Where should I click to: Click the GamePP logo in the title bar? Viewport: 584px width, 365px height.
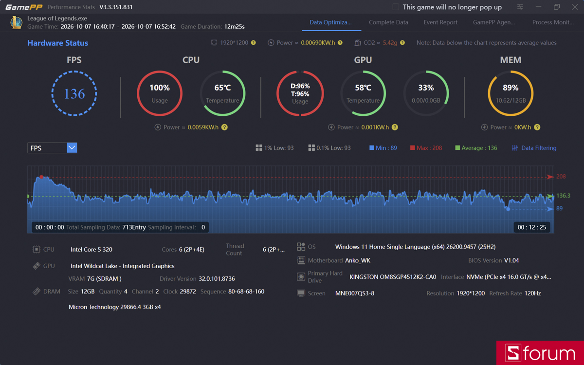23,7
